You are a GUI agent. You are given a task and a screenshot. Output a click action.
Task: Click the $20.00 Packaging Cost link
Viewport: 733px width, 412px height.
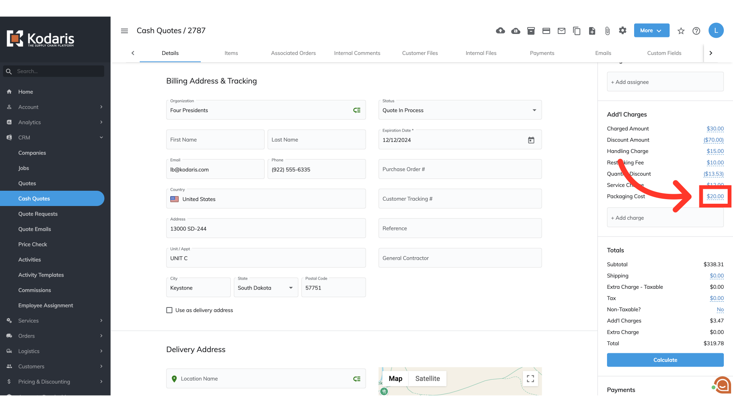(x=715, y=196)
